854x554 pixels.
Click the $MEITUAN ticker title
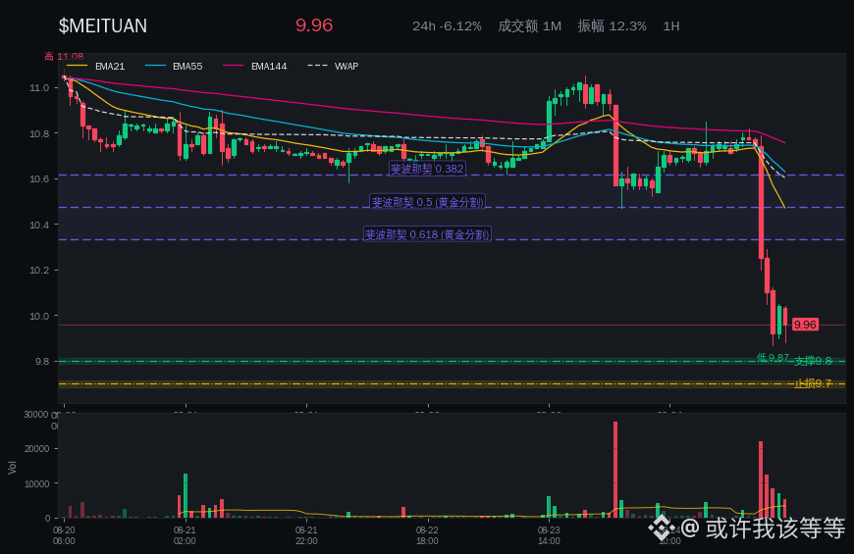102,25
